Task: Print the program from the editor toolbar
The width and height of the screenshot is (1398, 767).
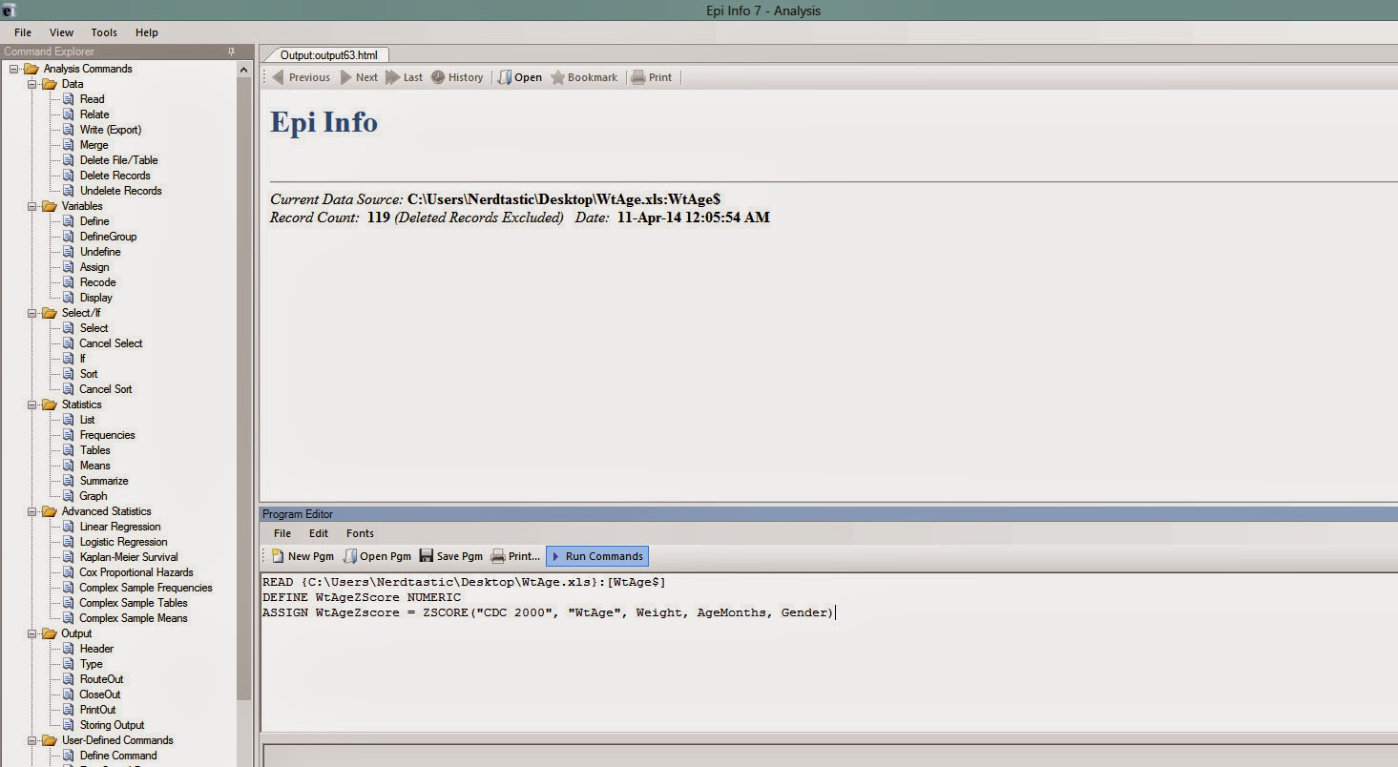Action: (515, 556)
